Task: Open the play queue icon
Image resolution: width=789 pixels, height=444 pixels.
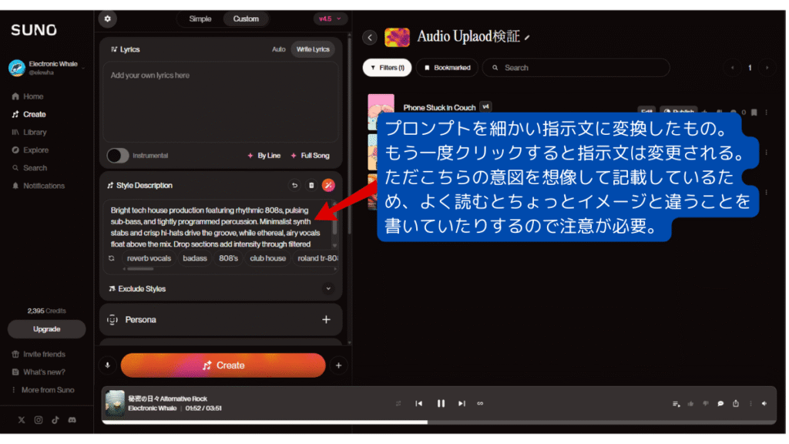Action: pyautogui.click(x=676, y=404)
